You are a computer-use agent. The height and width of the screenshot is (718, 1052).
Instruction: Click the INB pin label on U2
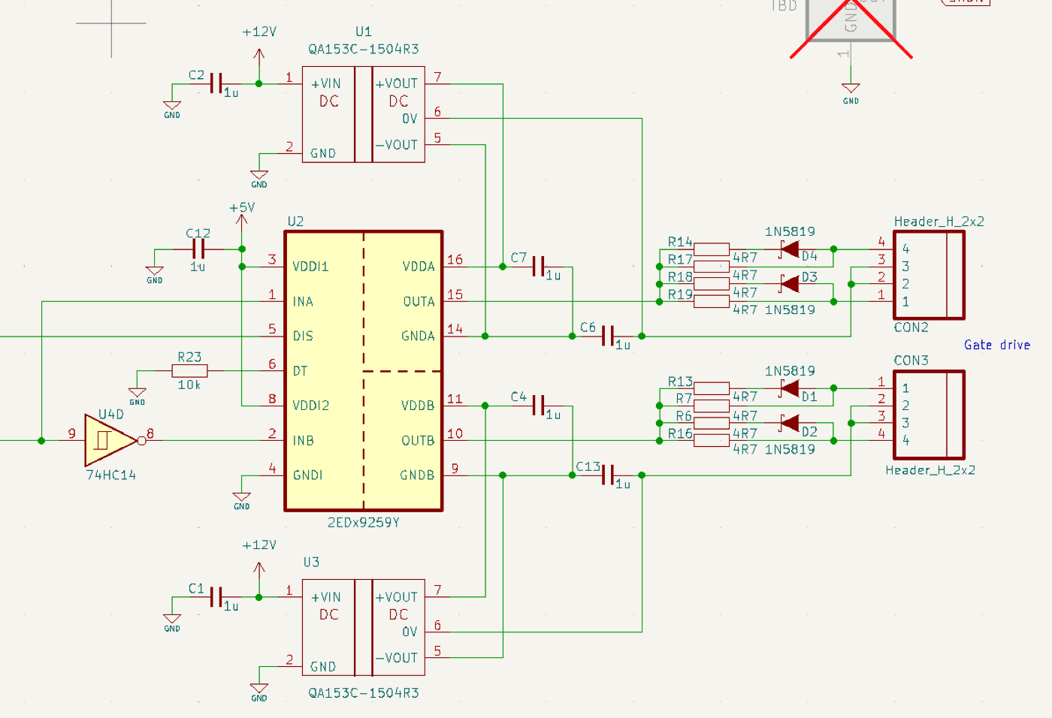pyautogui.click(x=303, y=441)
